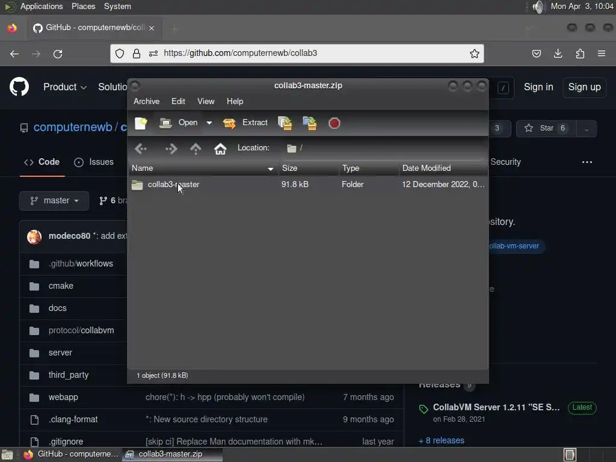Star the collab3 repository
Image resolution: width=616 pixels, height=462 pixels.
(x=546, y=128)
